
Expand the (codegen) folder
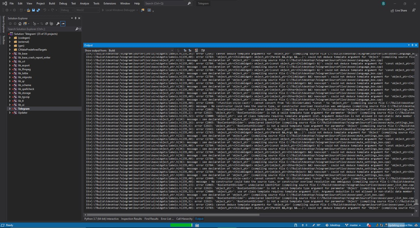coord(10,38)
